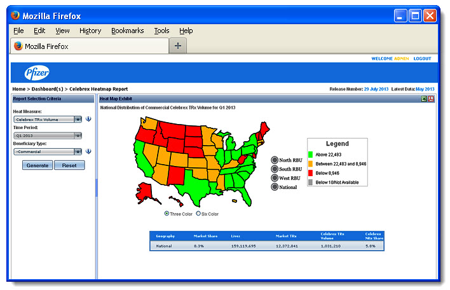Screen dimensions: 450x290
Task: Click the 29 July 2013 release date
Action: point(376,89)
